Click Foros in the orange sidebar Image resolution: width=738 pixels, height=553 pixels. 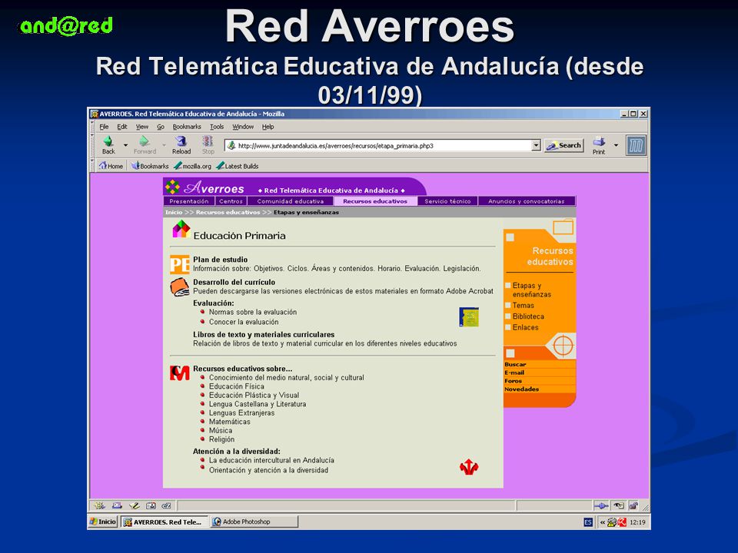[513, 382]
